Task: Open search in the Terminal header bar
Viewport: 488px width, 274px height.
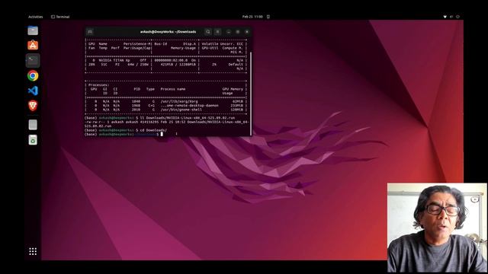Action: click(208, 32)
